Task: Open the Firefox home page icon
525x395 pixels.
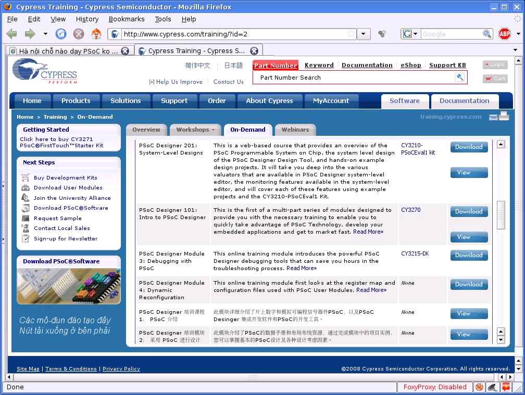Action: click(x=96, y=34)
